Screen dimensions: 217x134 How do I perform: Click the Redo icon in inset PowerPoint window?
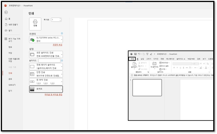point(144,54)
